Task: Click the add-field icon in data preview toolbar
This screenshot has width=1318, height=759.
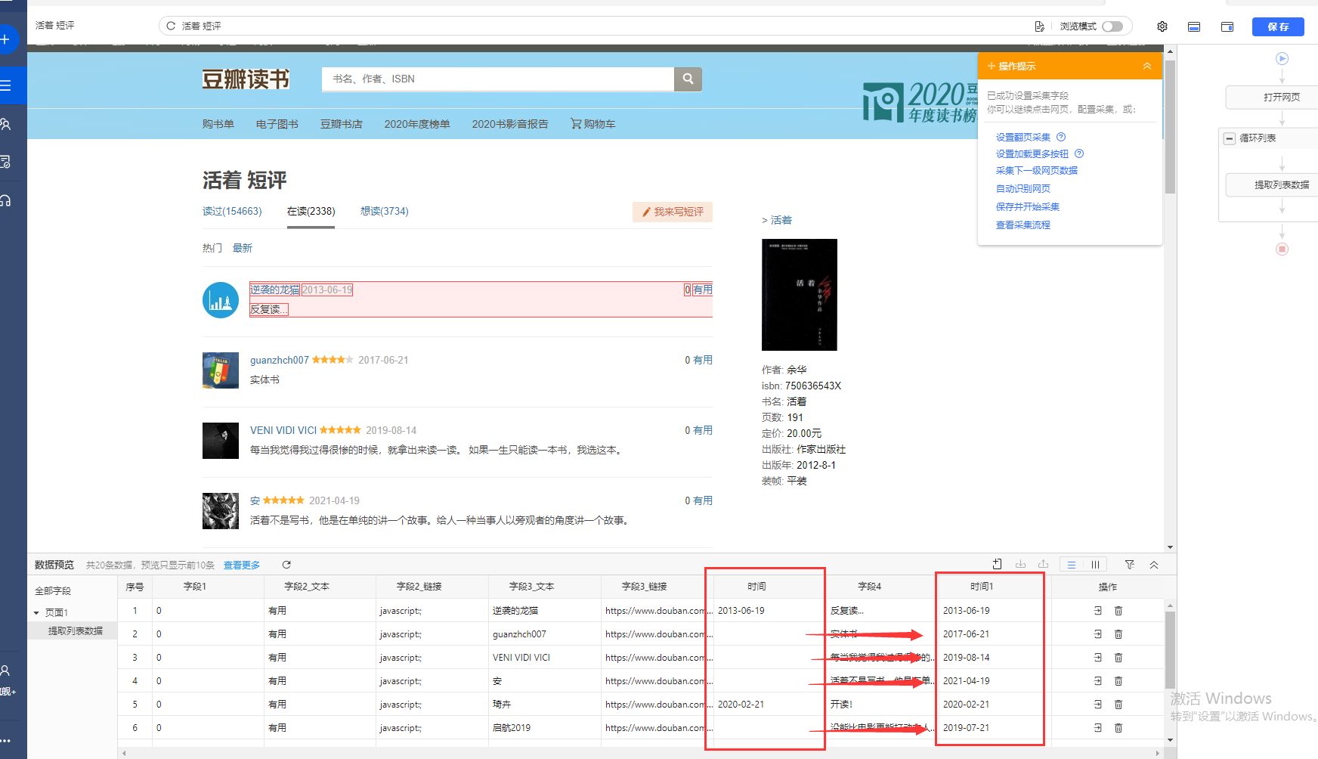Action: [998, 564]
